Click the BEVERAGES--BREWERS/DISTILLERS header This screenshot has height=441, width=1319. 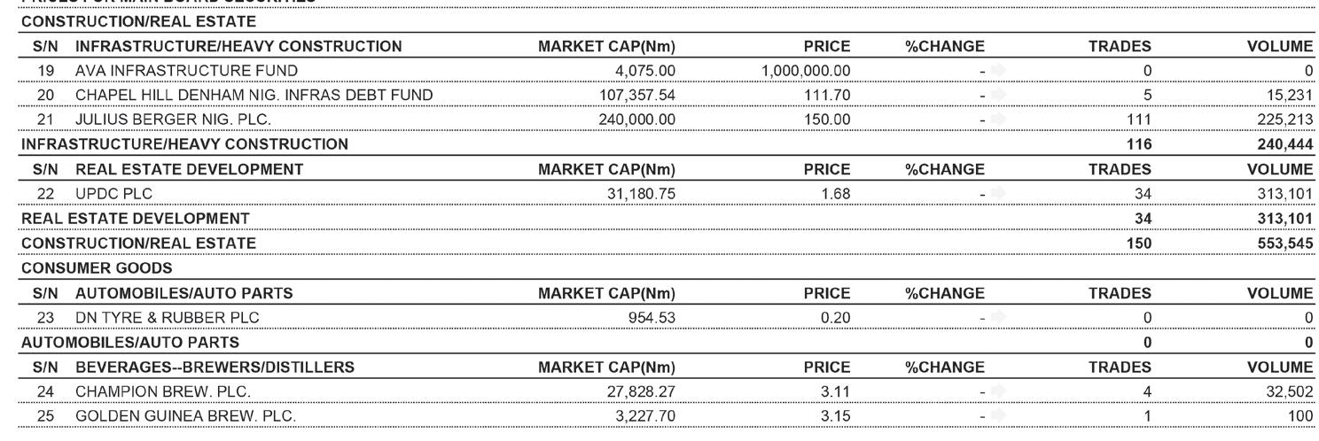click(x=215, y=367)
